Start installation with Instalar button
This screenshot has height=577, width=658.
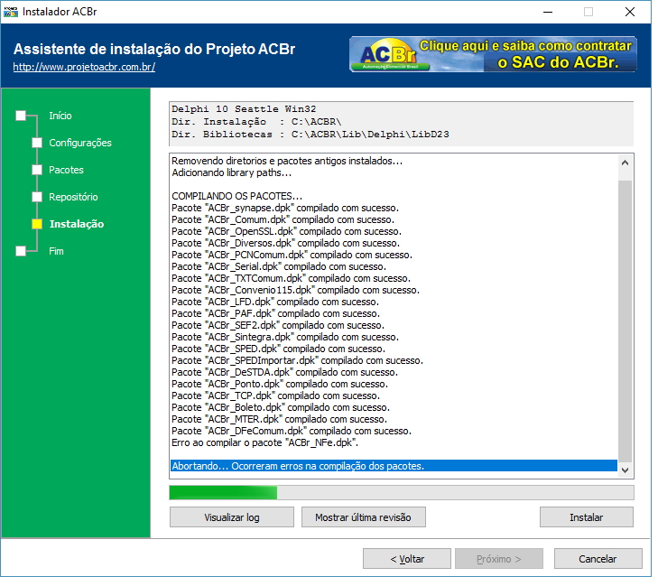(586, 517)
